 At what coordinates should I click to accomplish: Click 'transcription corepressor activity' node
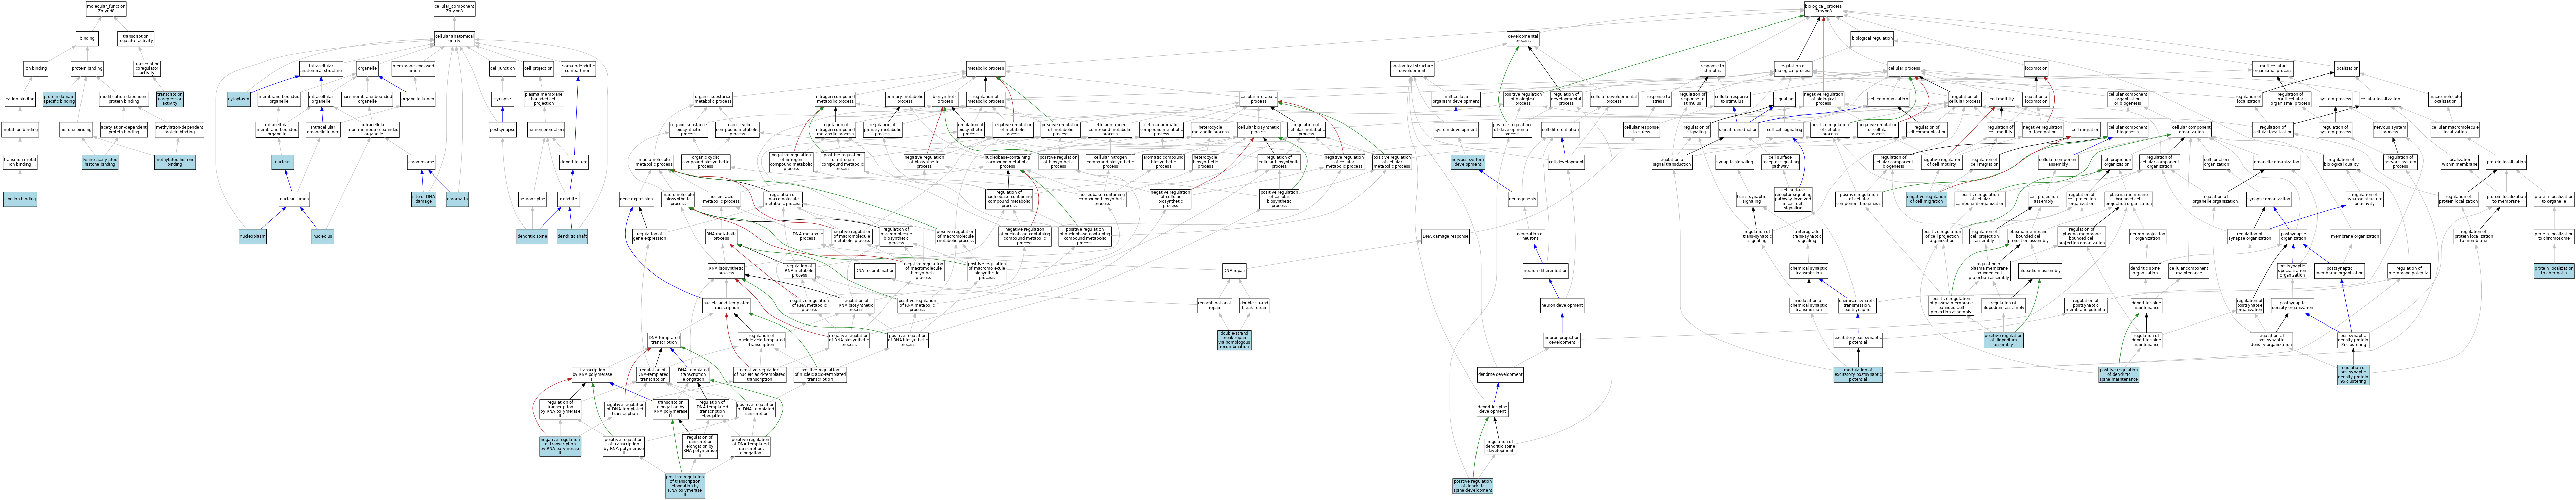[170, 99]
